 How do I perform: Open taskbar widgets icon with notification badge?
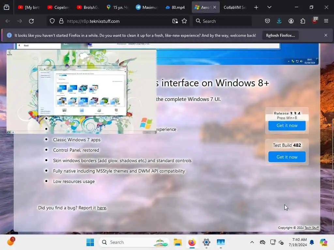(11, 242)
